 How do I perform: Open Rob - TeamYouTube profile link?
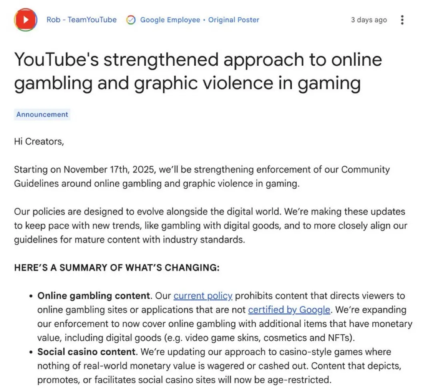(81, 20)
